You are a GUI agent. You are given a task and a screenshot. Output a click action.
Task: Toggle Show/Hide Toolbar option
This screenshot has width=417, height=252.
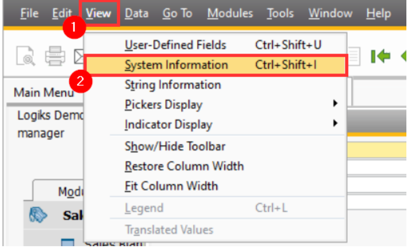point(175,147)
